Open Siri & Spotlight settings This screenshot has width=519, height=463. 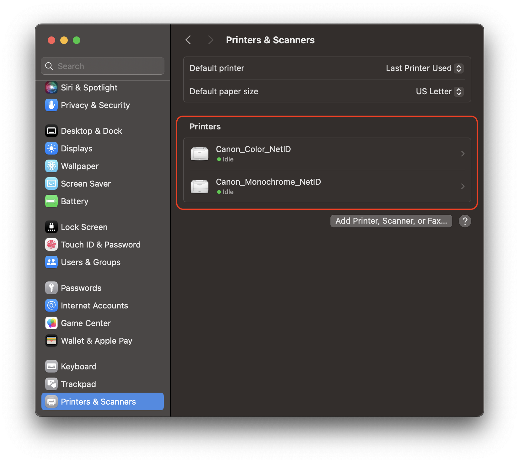pos(89,87)
